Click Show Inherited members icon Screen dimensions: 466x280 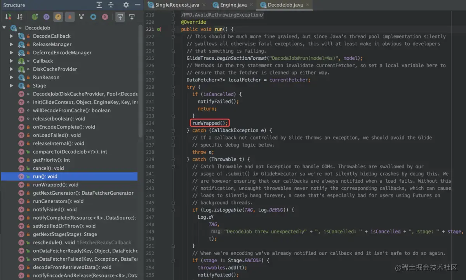pos(81,17)
